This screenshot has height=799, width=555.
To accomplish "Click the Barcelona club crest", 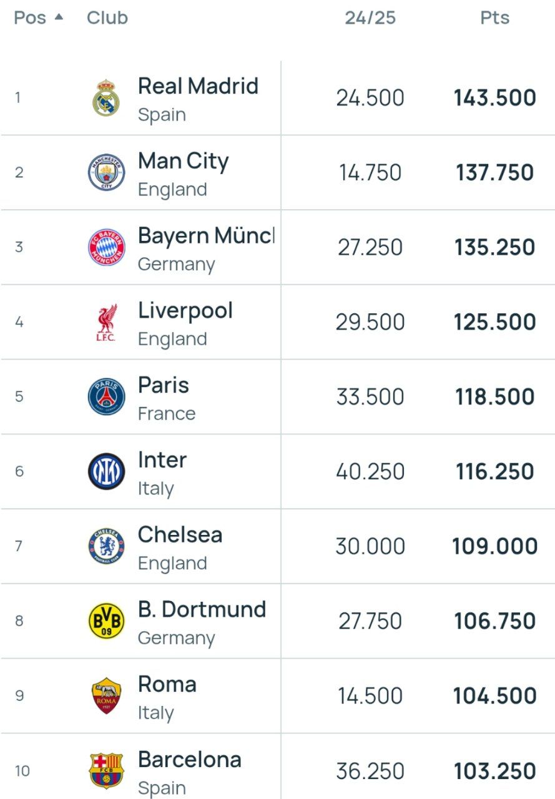I will (106, 770).
